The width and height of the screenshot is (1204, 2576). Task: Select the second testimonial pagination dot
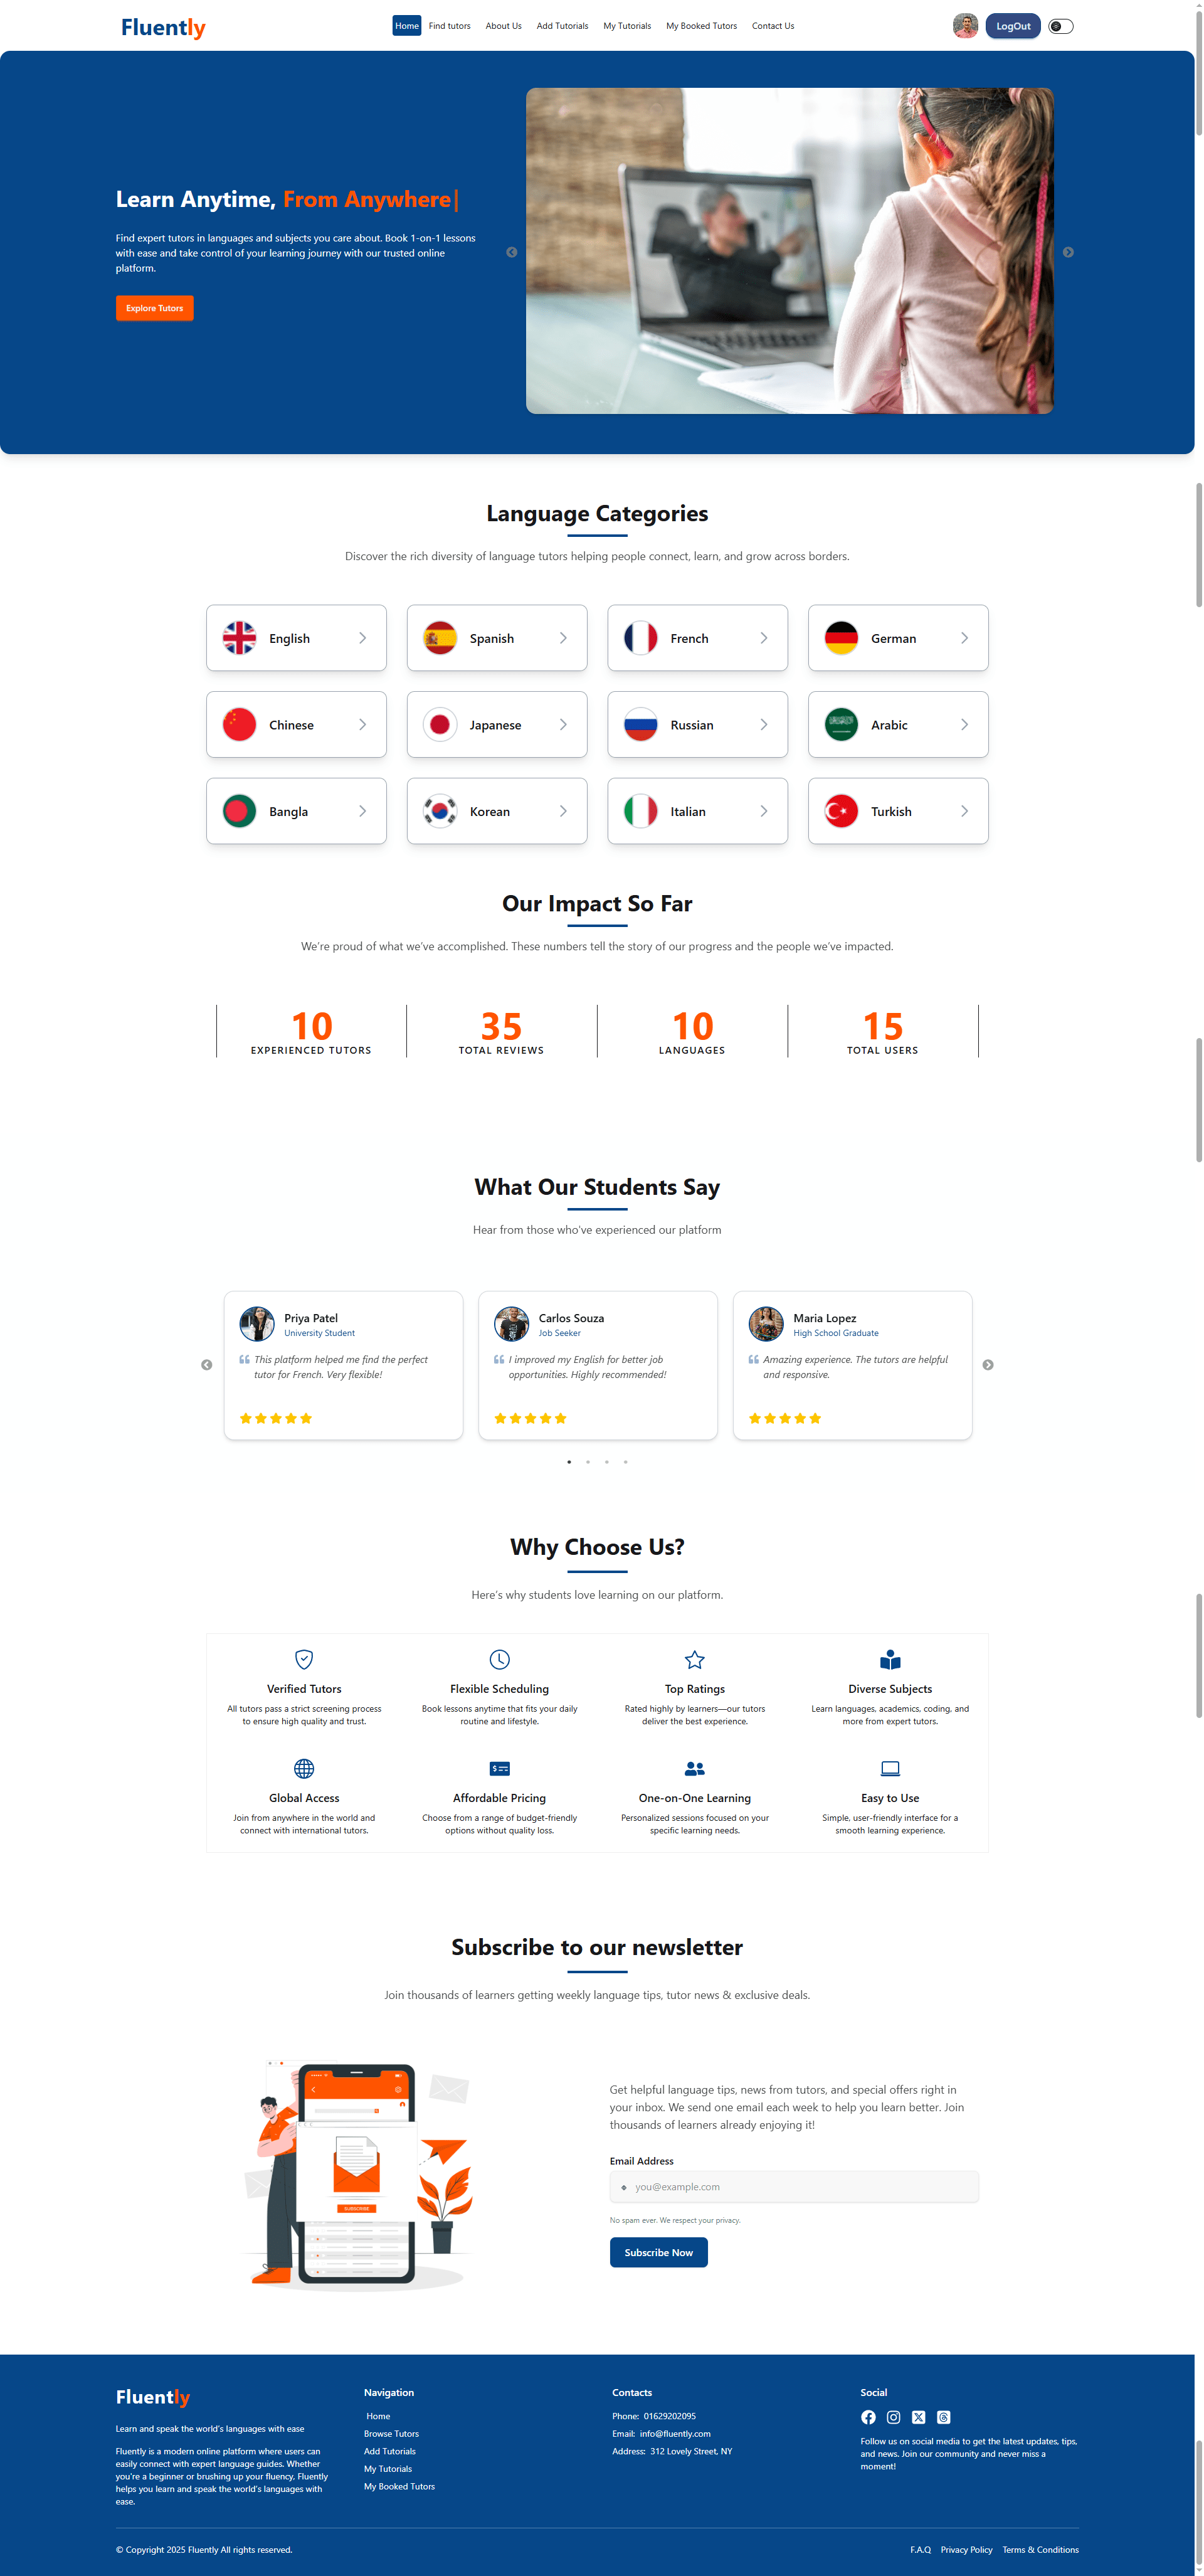point(588,1462)
